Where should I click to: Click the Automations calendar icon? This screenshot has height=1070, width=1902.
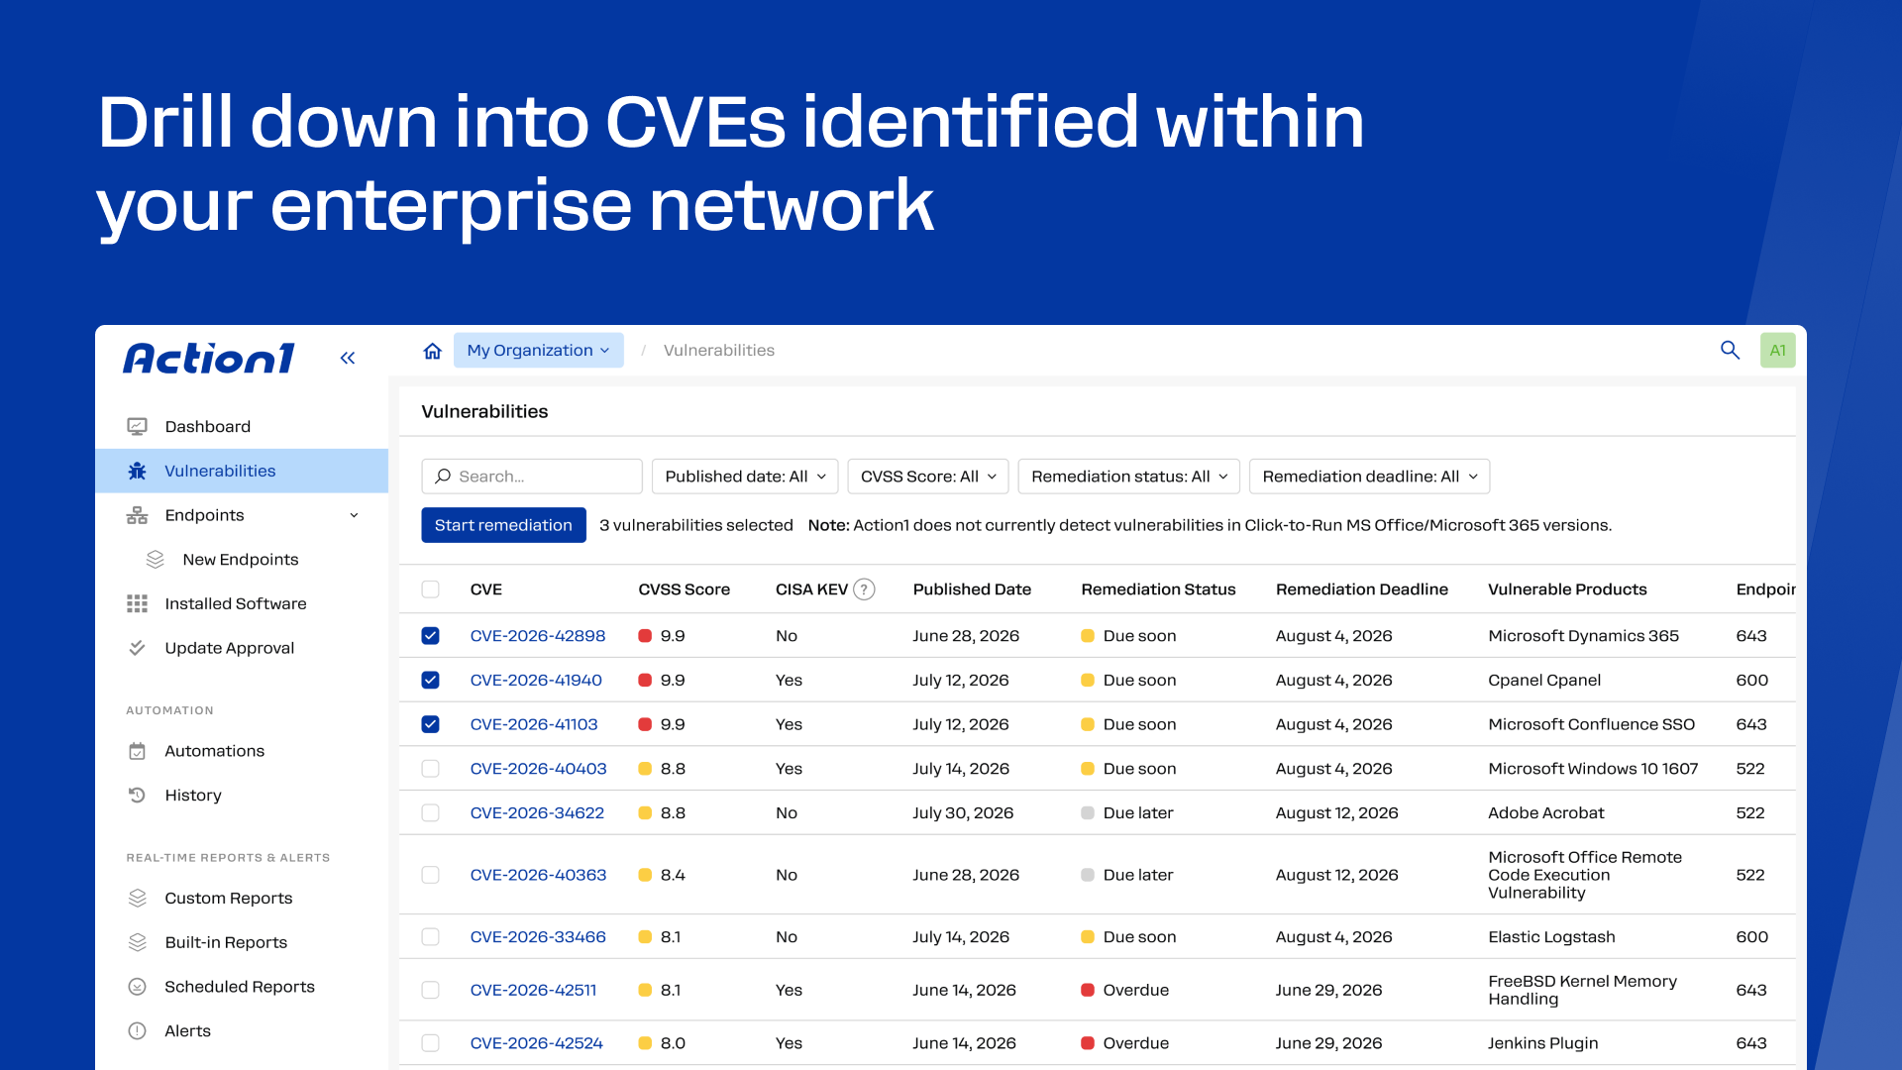138,751
